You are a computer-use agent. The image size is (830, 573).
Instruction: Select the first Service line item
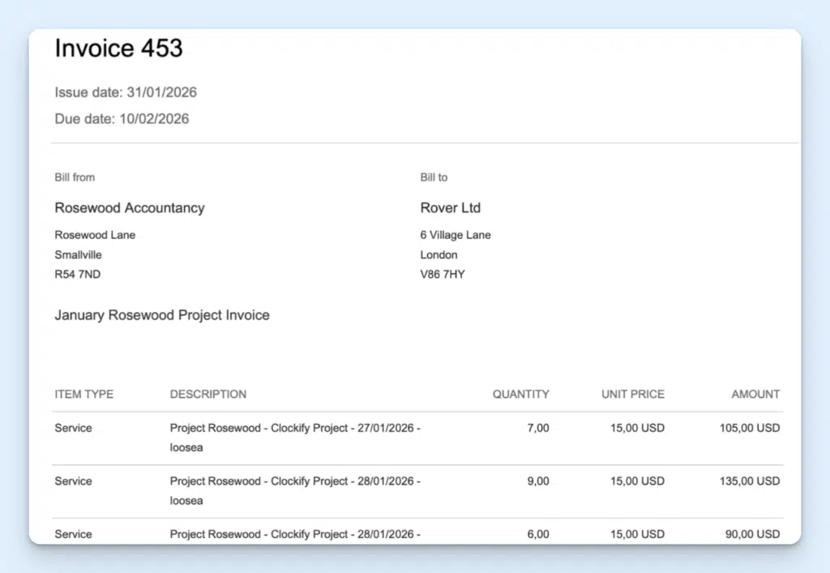73,428
